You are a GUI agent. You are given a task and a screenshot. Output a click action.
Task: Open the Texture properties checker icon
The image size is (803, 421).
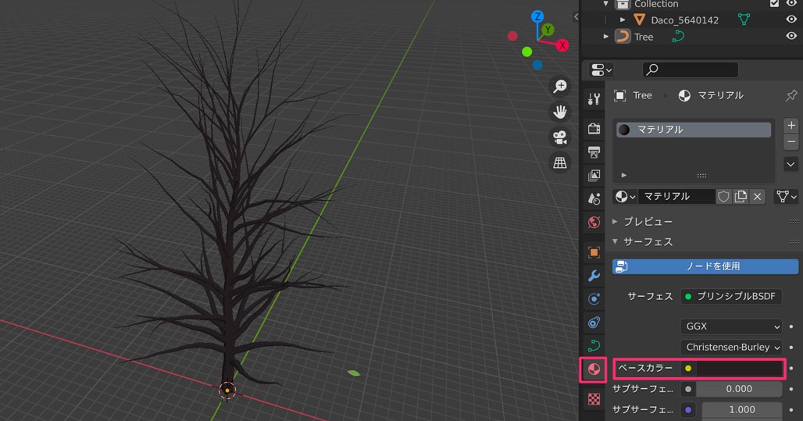[594, 399]
